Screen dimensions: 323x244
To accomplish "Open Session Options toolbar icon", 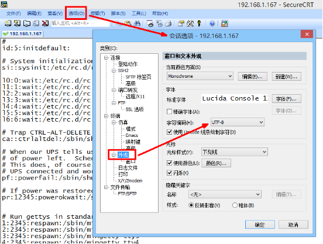I will point(181,23).
